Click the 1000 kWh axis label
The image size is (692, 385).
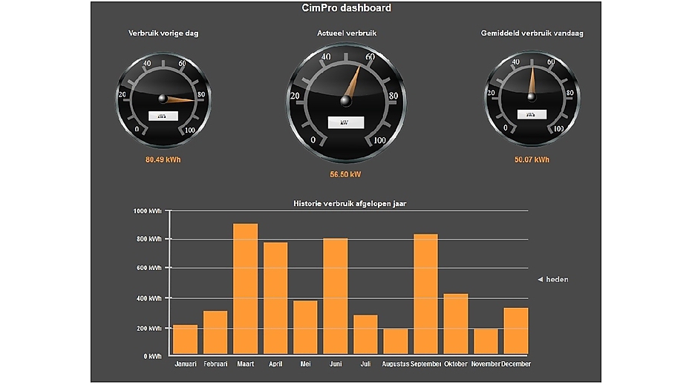[148, 211]
